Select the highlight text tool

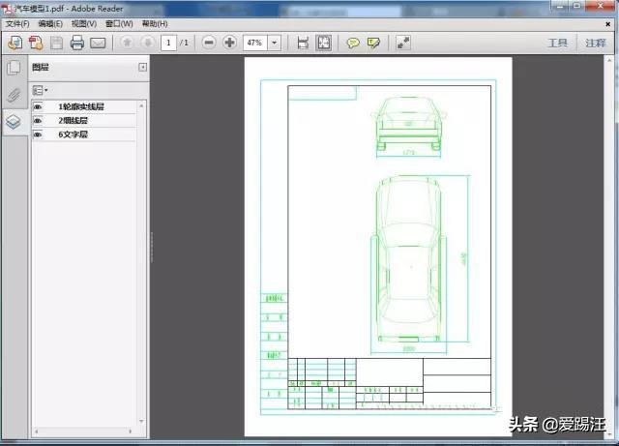373,43
